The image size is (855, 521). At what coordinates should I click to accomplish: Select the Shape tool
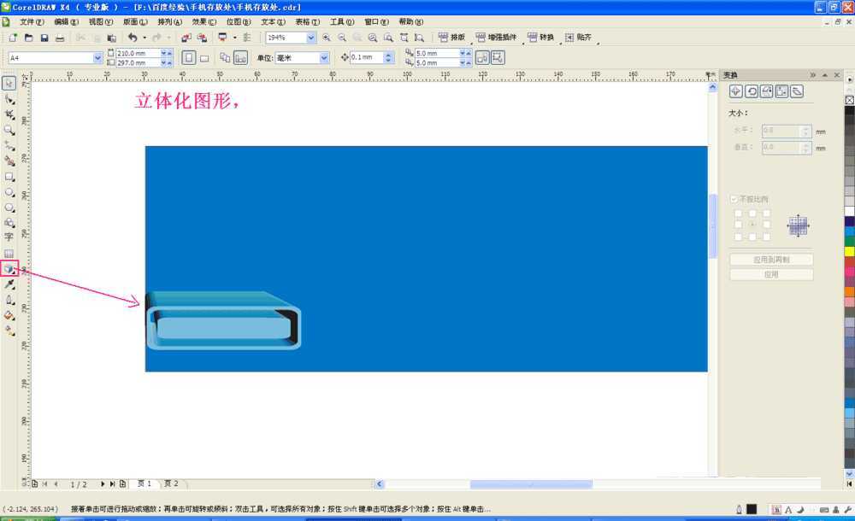tap(10, 98)
